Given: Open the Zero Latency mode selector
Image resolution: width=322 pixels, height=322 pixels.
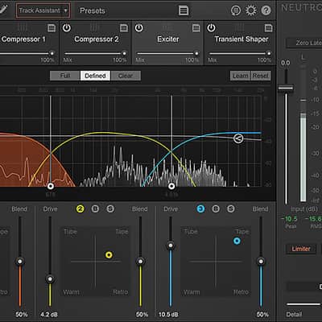Looking at the screenshot, I should [304, 43].
